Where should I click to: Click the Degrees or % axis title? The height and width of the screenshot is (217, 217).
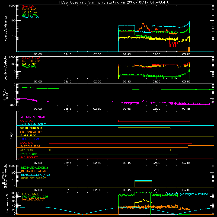coord(7,203)
